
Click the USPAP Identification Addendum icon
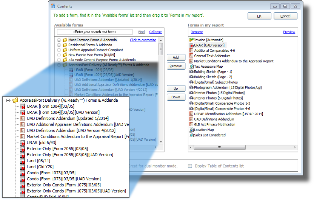[191, 114]
